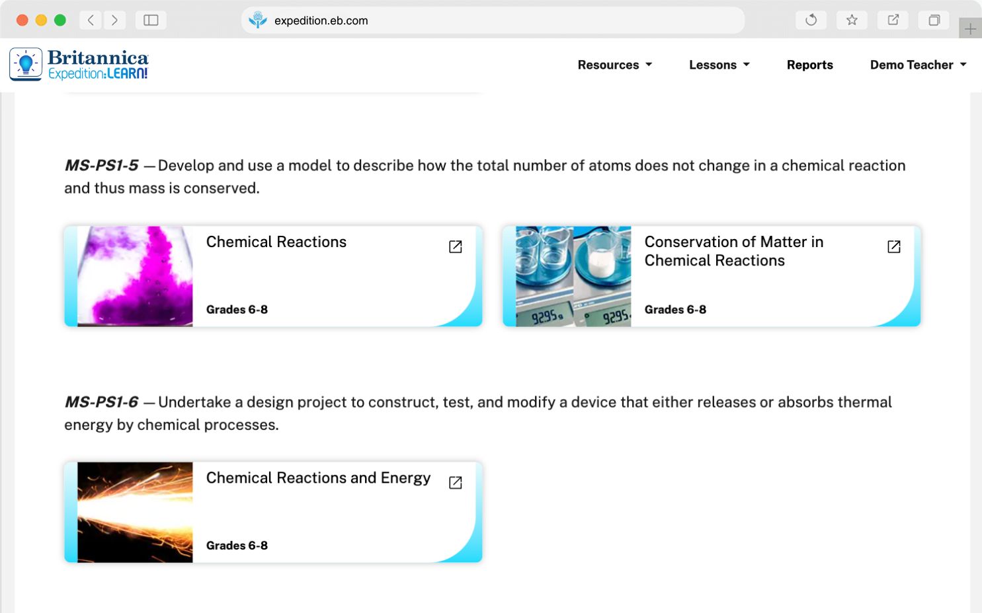
Task: Open the Demo Teacher account dropdown
Action: 917,65
